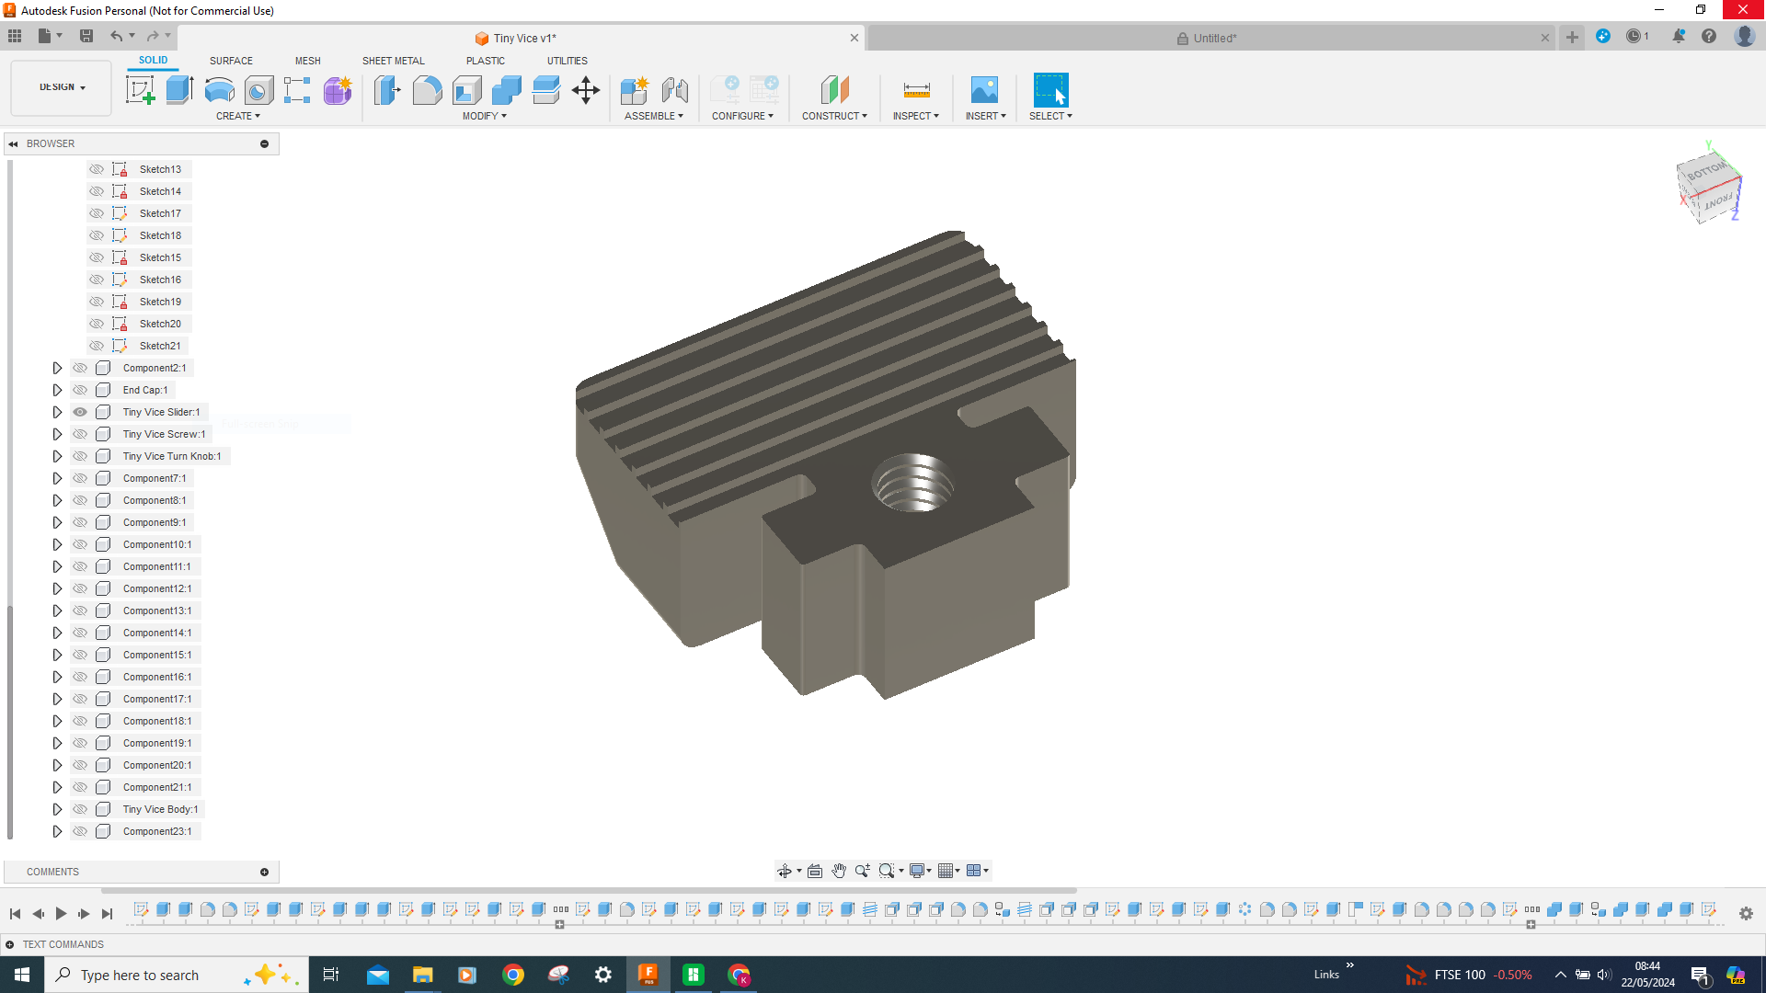Screen dimensions: 1766x993
Task: Open the DESIGN workspace dropdown
Action: click(62, 87)
